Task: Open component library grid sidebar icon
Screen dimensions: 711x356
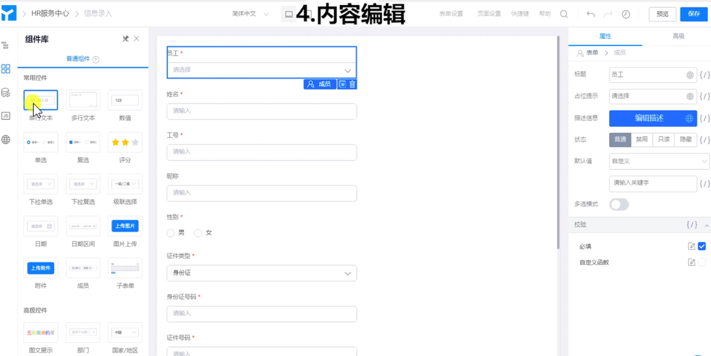Action: point(6,68)
